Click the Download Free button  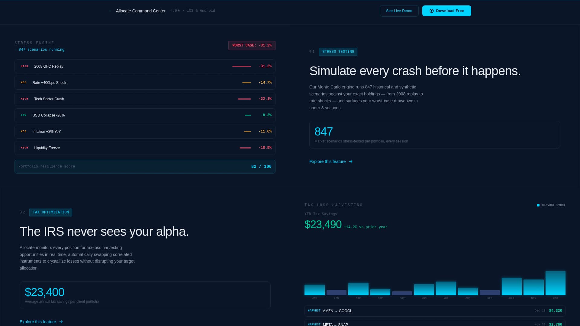click(446, 11)
